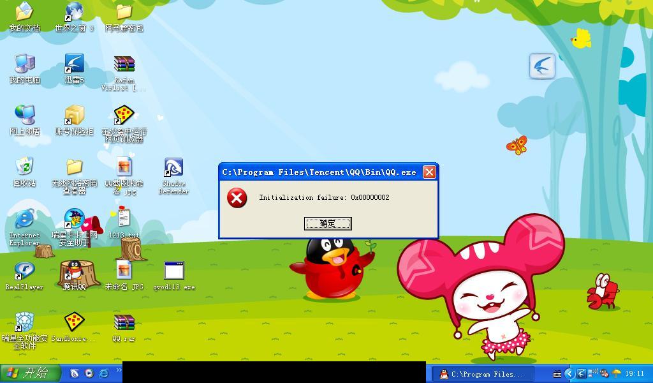Click the dialog title bar QQ.exe path
This screenshot has height=383, width=653.
(x=319, y=172)
